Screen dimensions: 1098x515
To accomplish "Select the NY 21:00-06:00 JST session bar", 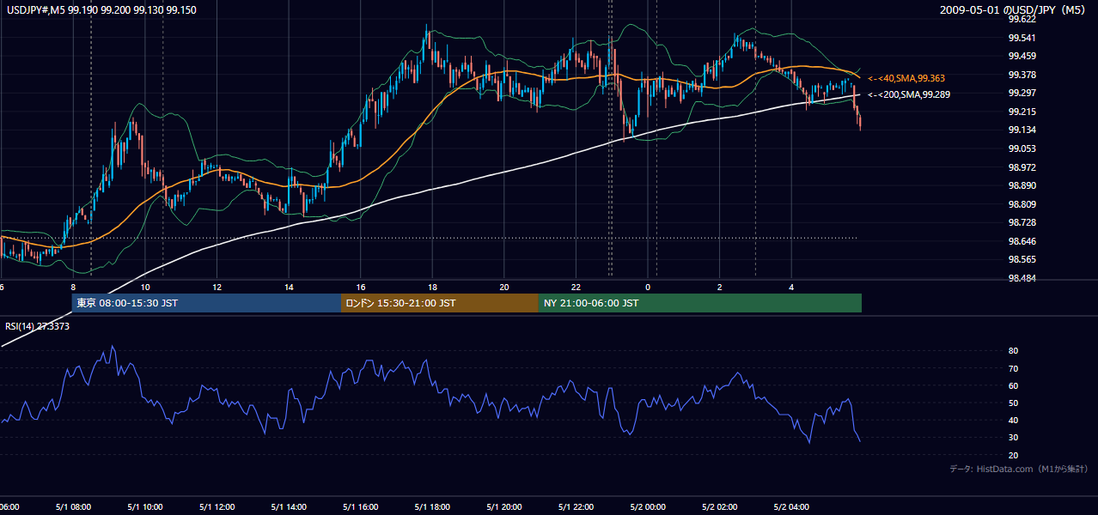I will tap(700, 303).
